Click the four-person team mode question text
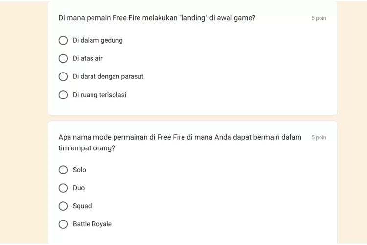Image resolution: width=367 pixels, height=245 pixels. 180,143
